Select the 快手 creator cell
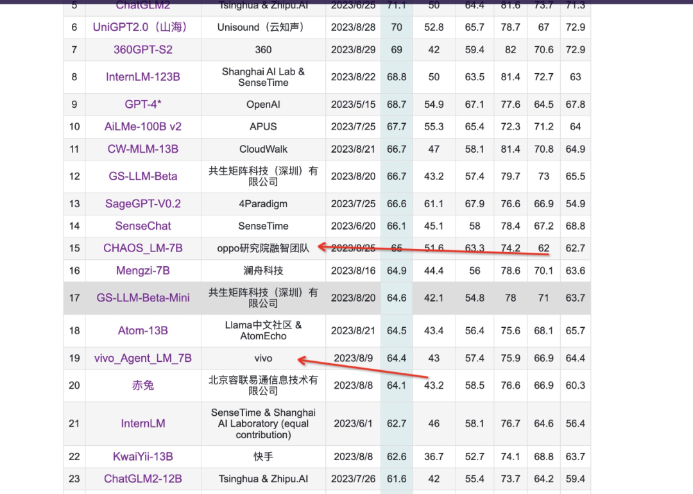Viewport: 693px width, 494px height. coord(264,456)
